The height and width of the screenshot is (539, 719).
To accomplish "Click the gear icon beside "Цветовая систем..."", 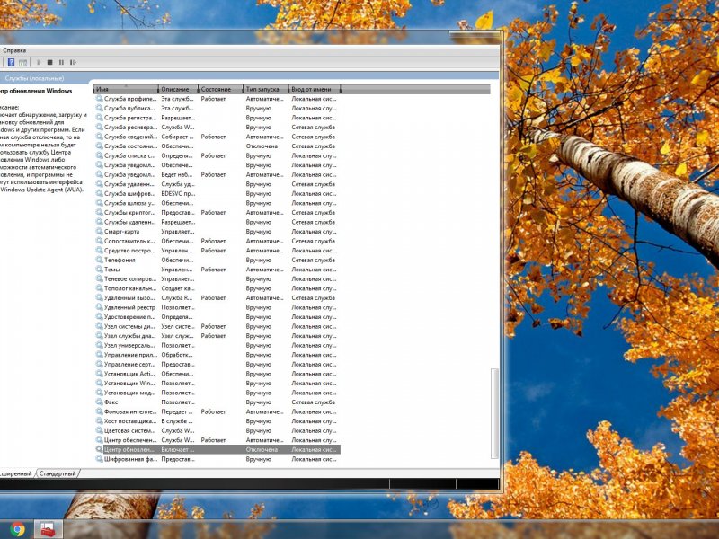I will [x=99, y=430].
